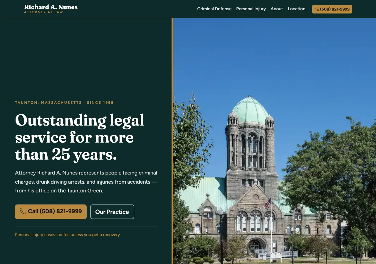This screenshot has height=264, width=376.
Task: Open the Location nav link
Action: [296, 9]
